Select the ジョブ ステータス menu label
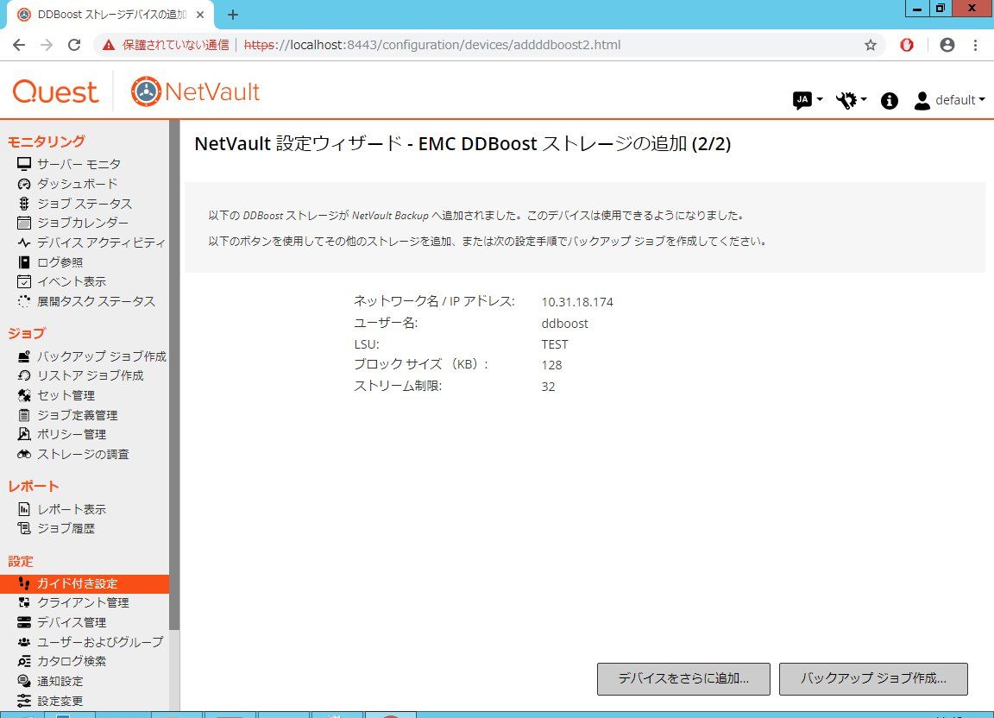Image resolution: width=994 pixels, height=718 pixels. (x=85, y=204)
